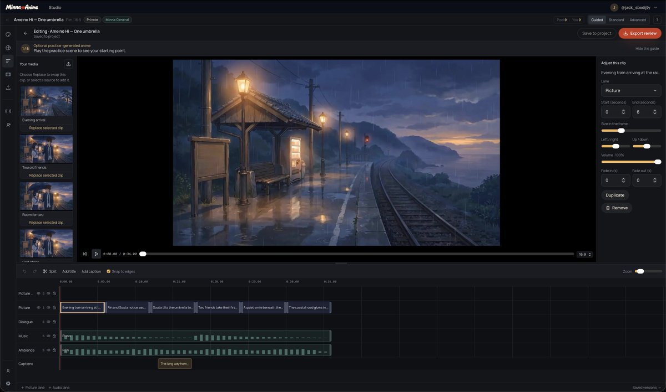Lock the Dialogue lane
The height and width of the screenshot is (392, 666).
click(x=54, y=322)
